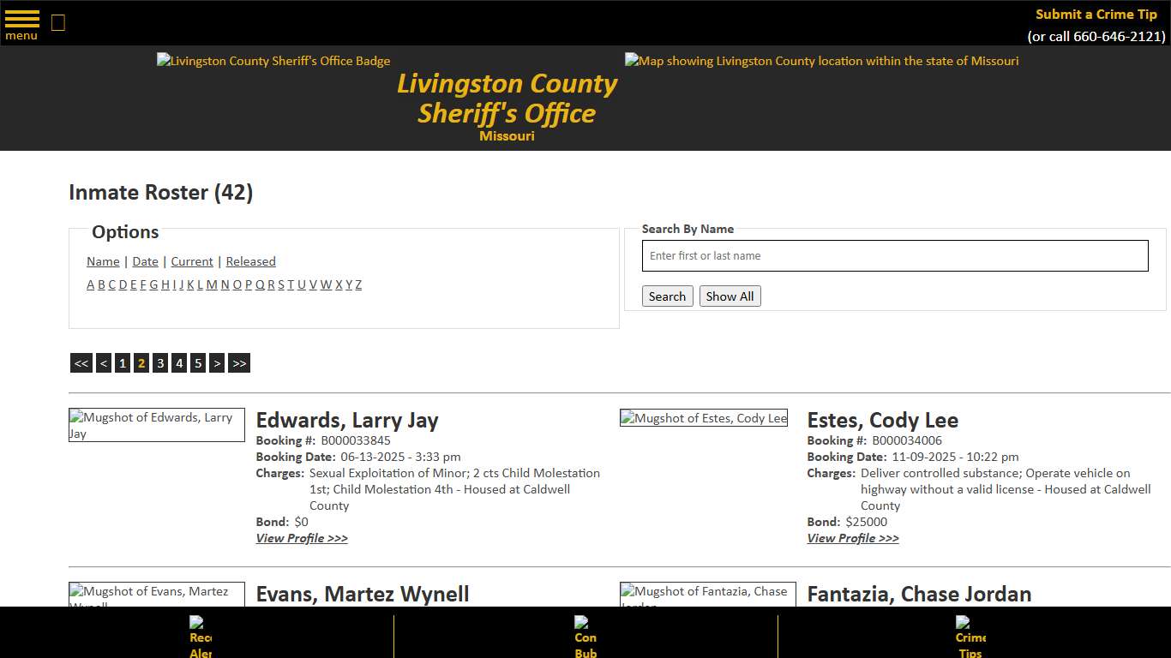
Task: Open Submit a Crime Tip
Action: pos(1096,14)
